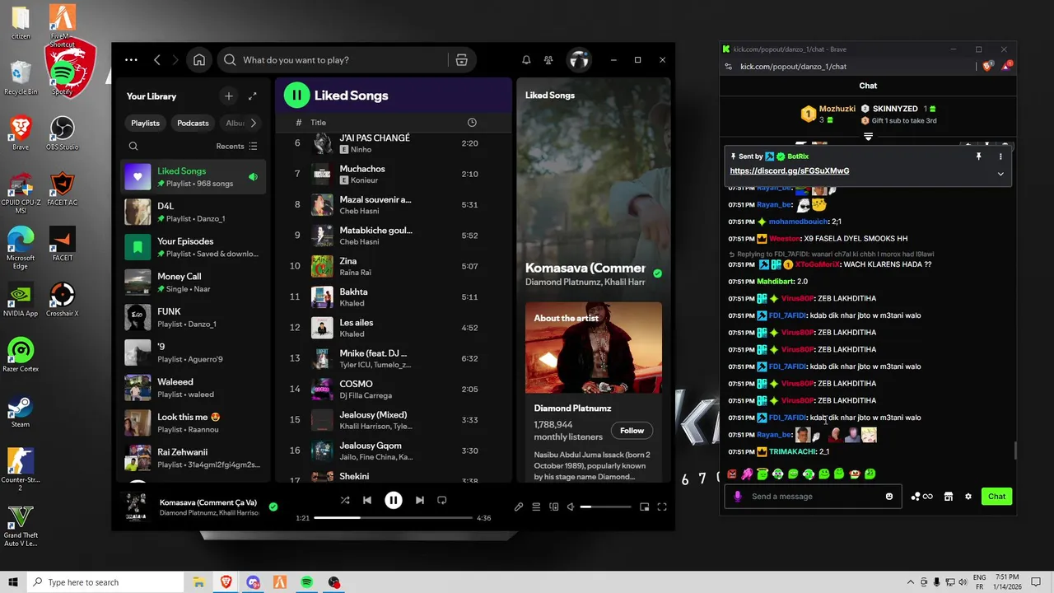Open Friend Activity icon in Spotify
The image size is (1054, 593).
(x=548, y=60)
